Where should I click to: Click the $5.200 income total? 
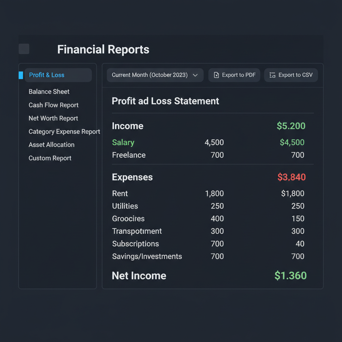coord(291,126)
